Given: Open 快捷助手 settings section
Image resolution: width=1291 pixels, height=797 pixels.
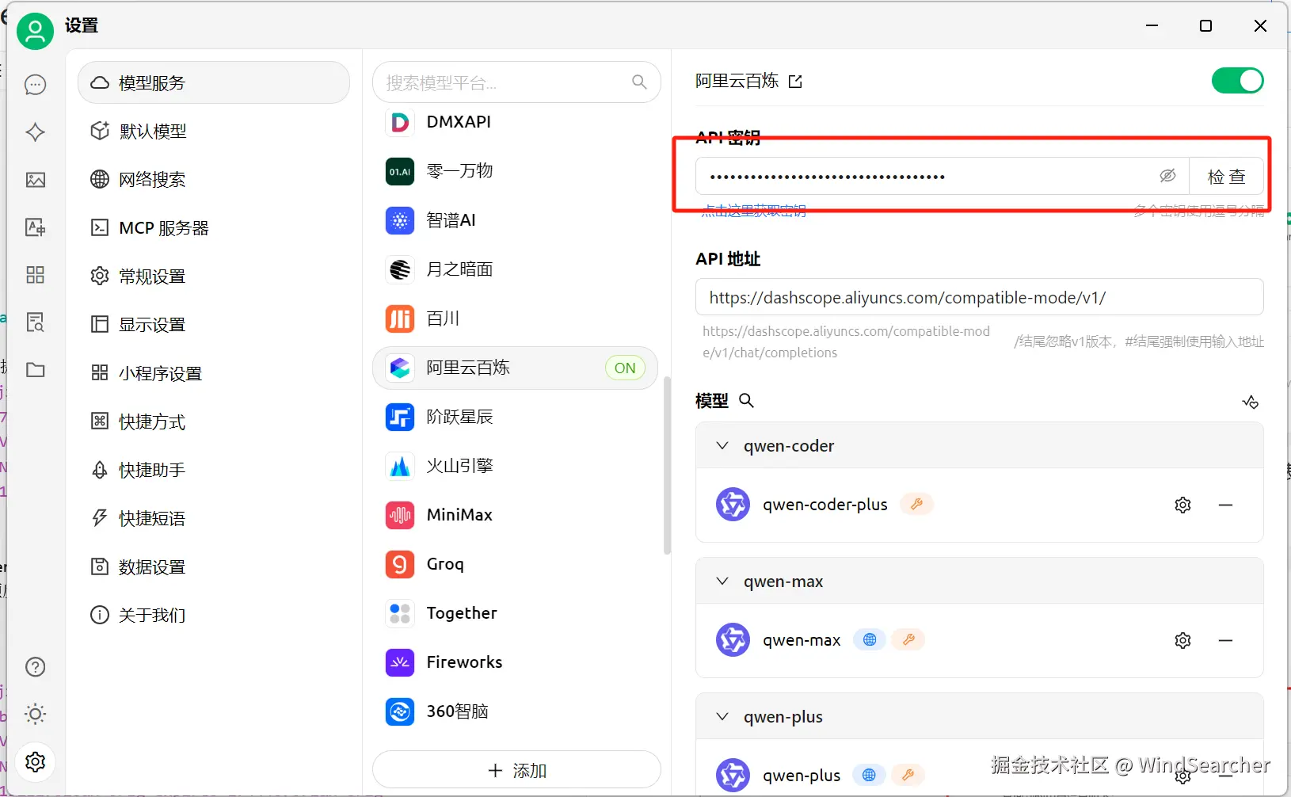Looking at the screenshot, I should 214,470.
